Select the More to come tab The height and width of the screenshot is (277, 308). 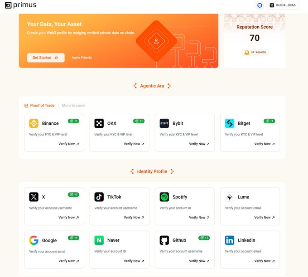coord(74,106)
